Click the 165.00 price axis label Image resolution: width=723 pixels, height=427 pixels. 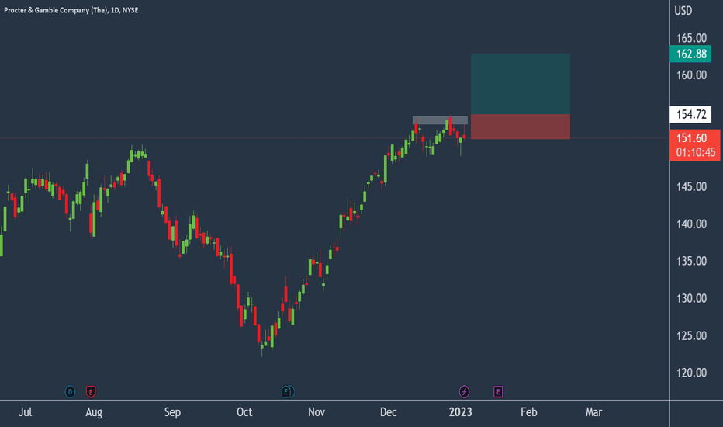click(691, 38)
